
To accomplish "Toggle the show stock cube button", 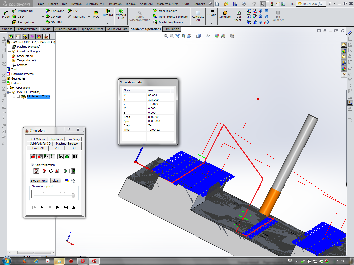I will 36,171.
